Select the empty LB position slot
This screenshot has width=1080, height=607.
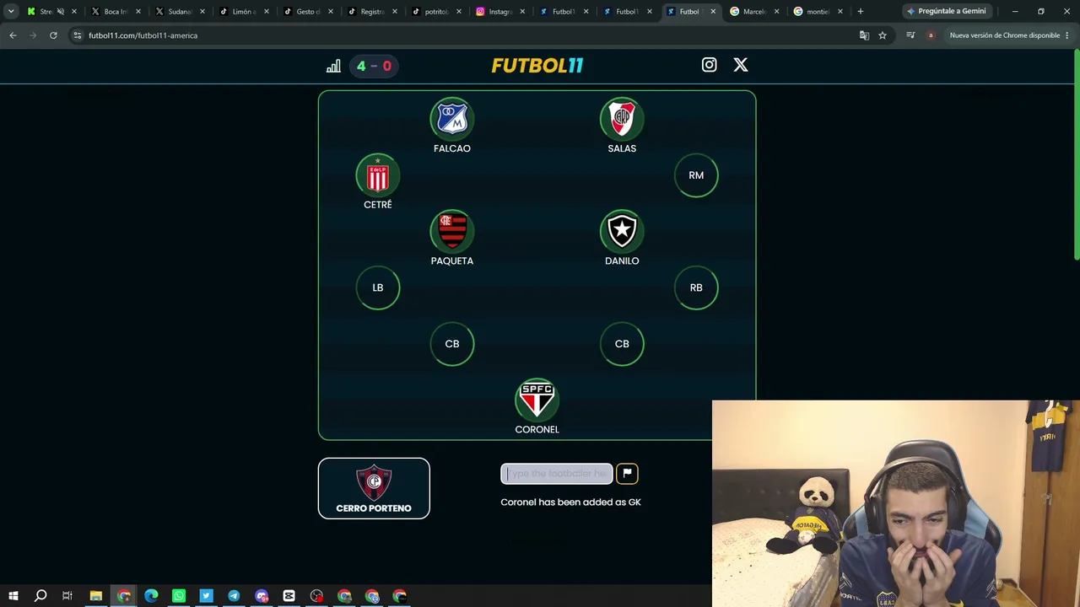tap(377, 287)
